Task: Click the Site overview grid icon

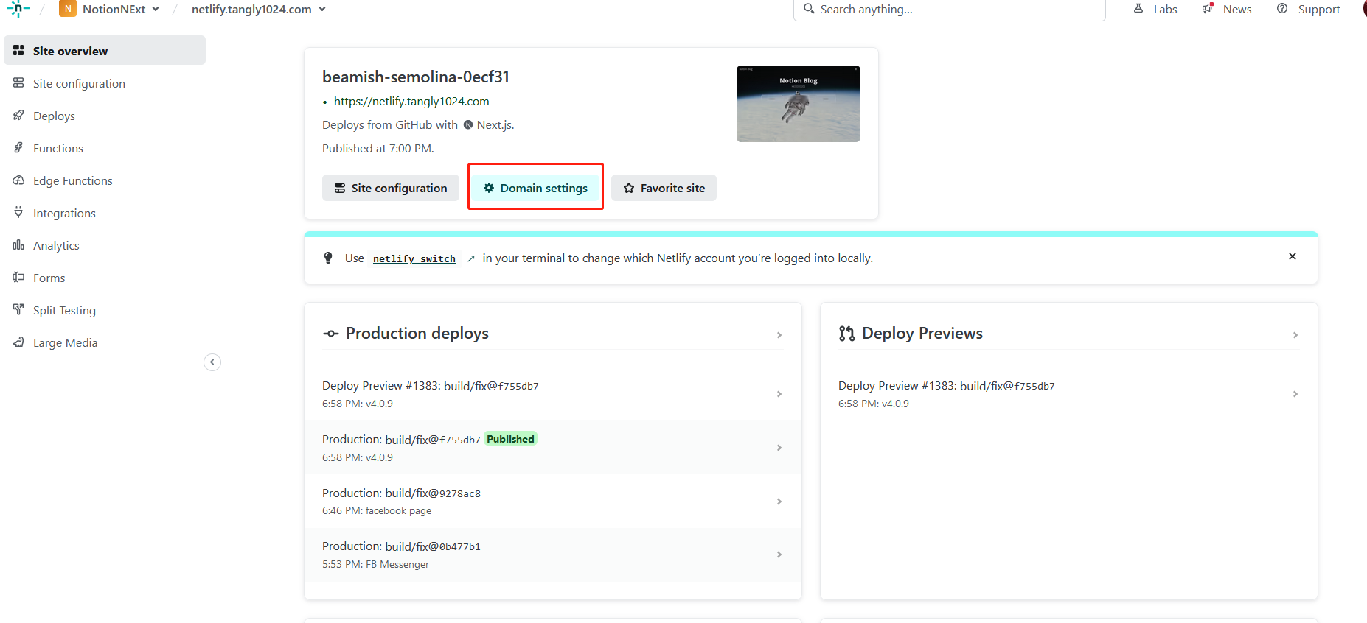Action: pyautogui.click(x=18, y=50)
